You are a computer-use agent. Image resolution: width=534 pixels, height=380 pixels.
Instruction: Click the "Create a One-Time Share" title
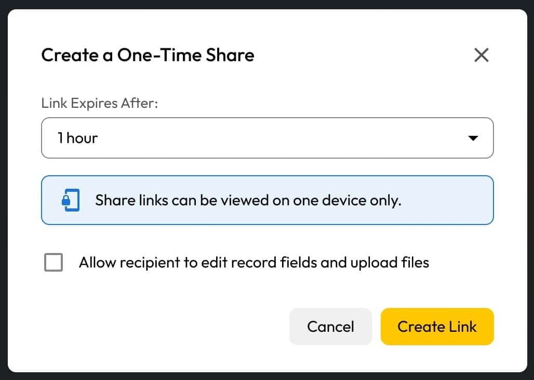coord(148,55)
